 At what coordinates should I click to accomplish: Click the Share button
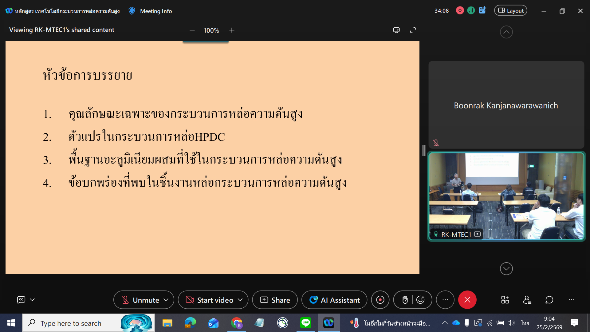click(275, 300)
